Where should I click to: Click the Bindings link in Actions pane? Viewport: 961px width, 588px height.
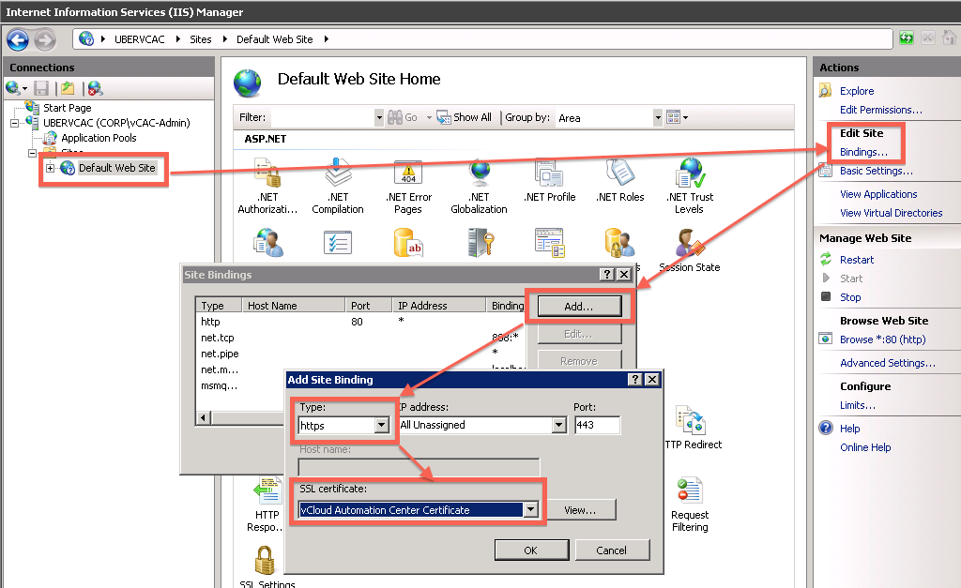(863, 152)
